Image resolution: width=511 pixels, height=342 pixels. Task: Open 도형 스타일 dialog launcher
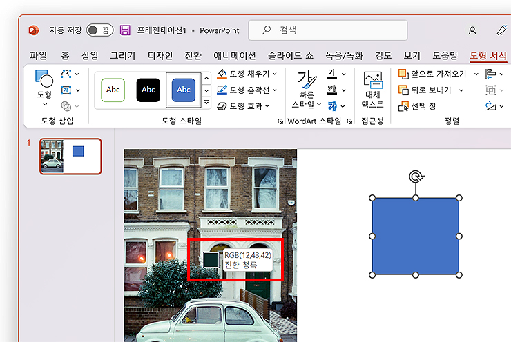pos(280,121)
